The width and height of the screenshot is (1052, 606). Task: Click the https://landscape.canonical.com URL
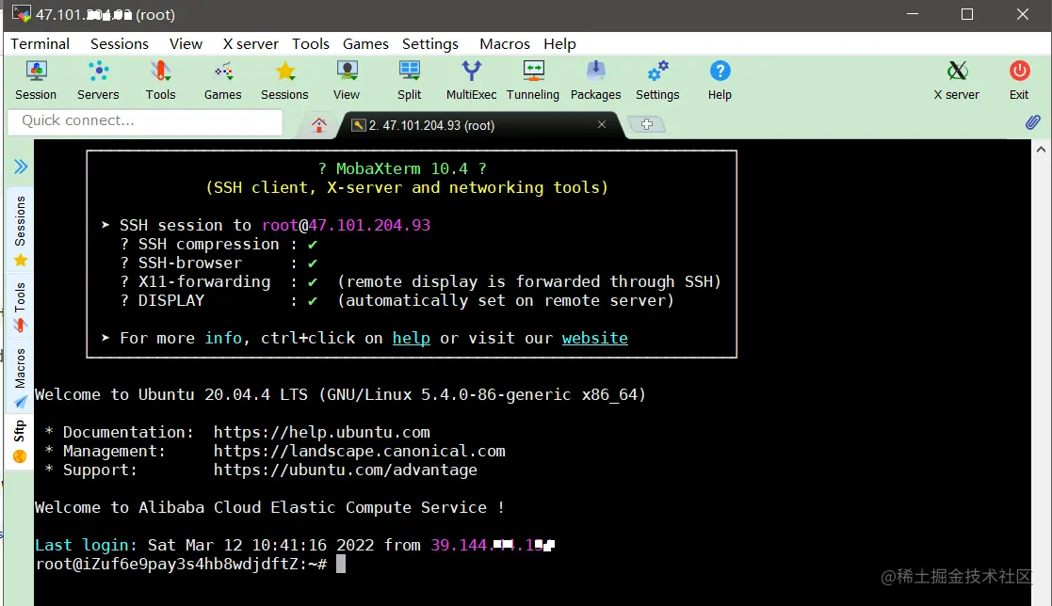click(x=360, y=451)
